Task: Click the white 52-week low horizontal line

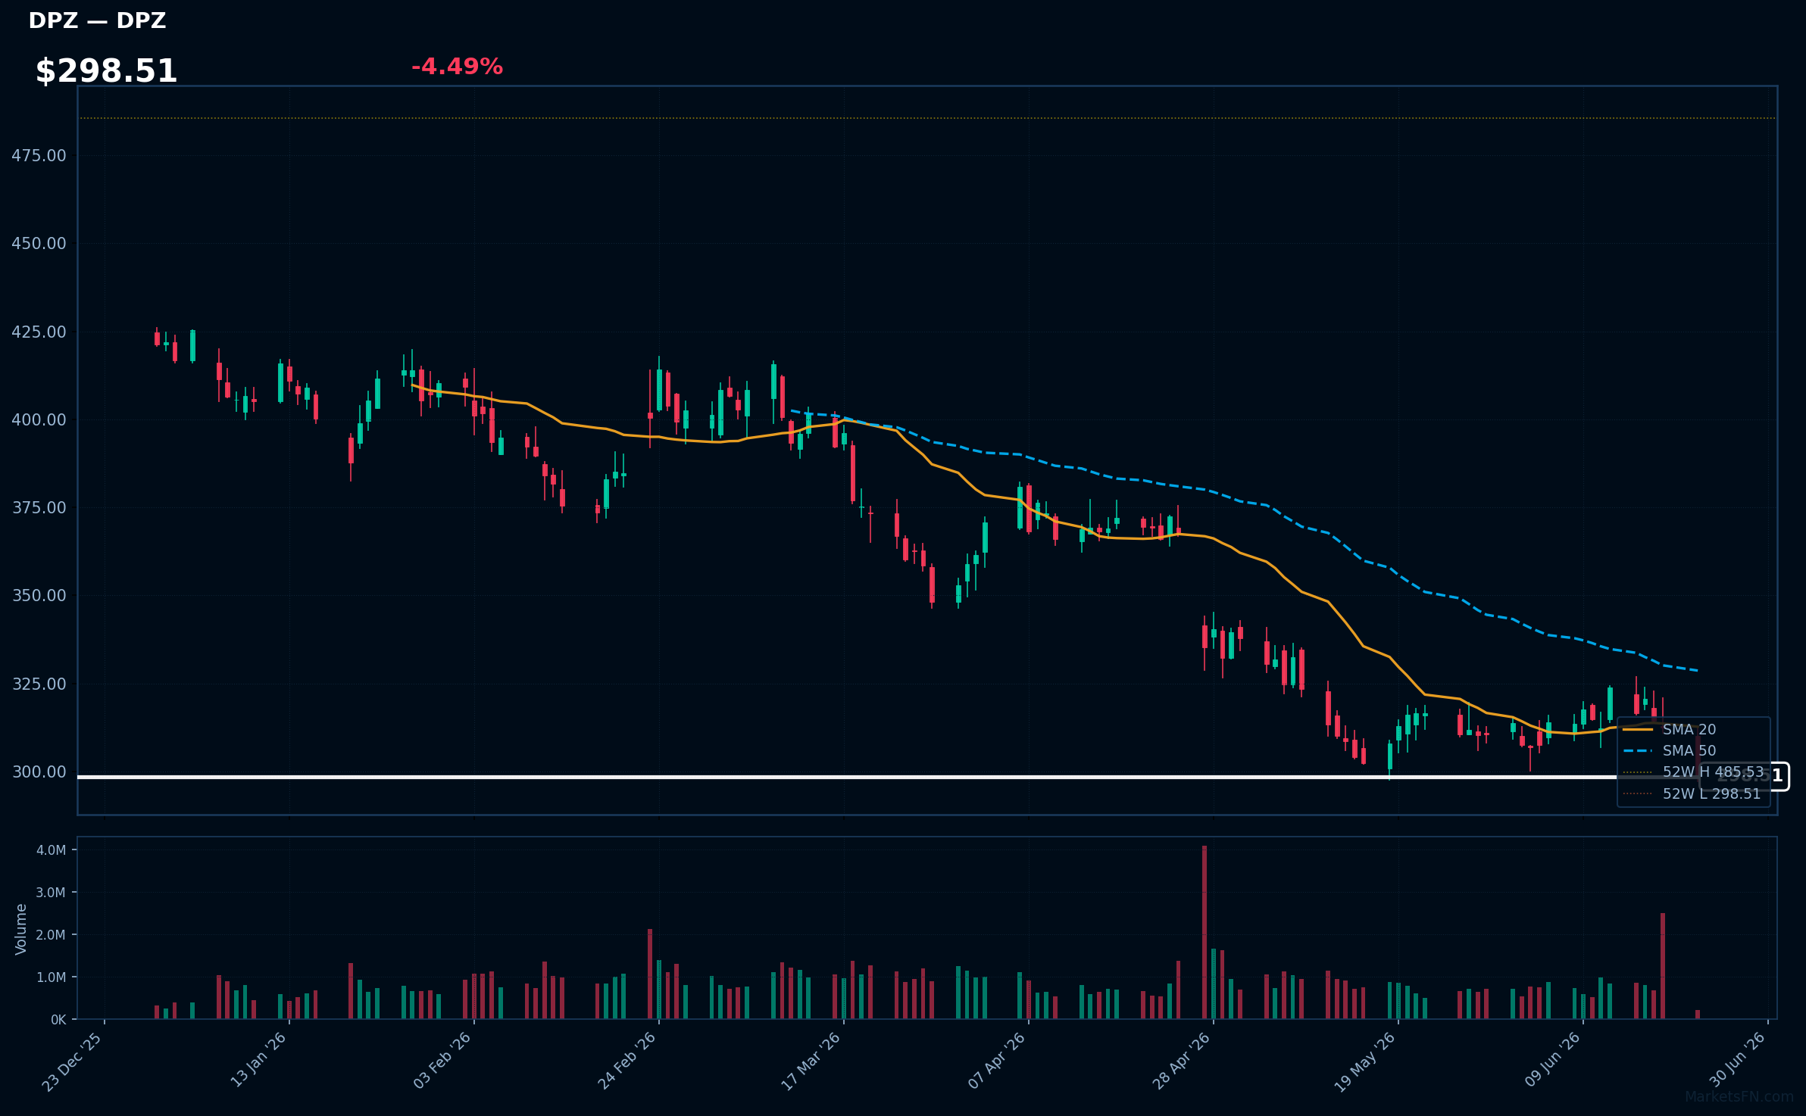Action: tap(886, 777)
